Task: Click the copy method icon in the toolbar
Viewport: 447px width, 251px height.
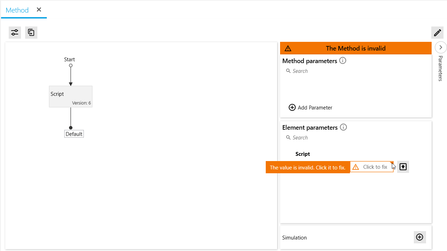Action: tap(31, 32)
